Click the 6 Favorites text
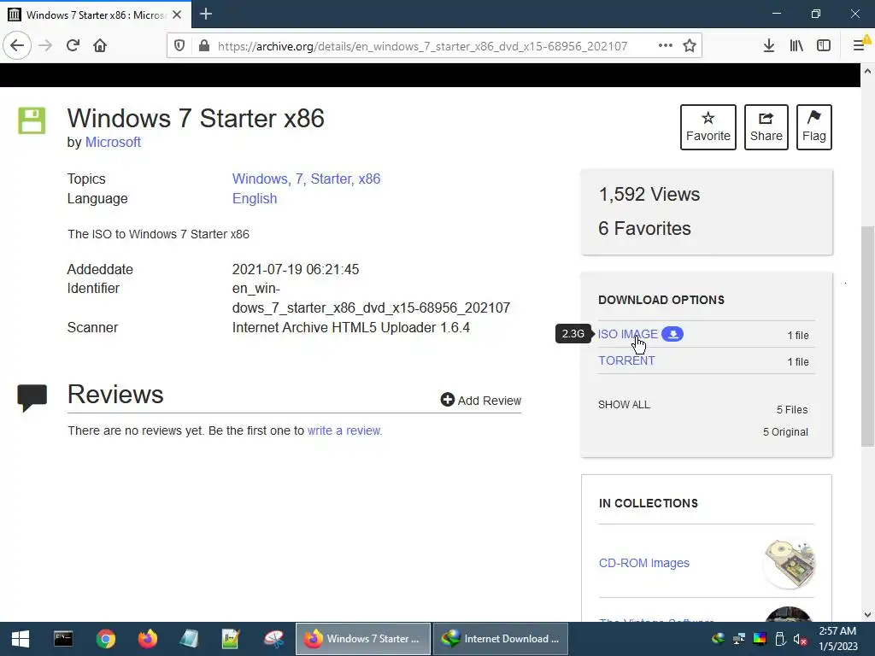875x656 pixels. (644, 228)
